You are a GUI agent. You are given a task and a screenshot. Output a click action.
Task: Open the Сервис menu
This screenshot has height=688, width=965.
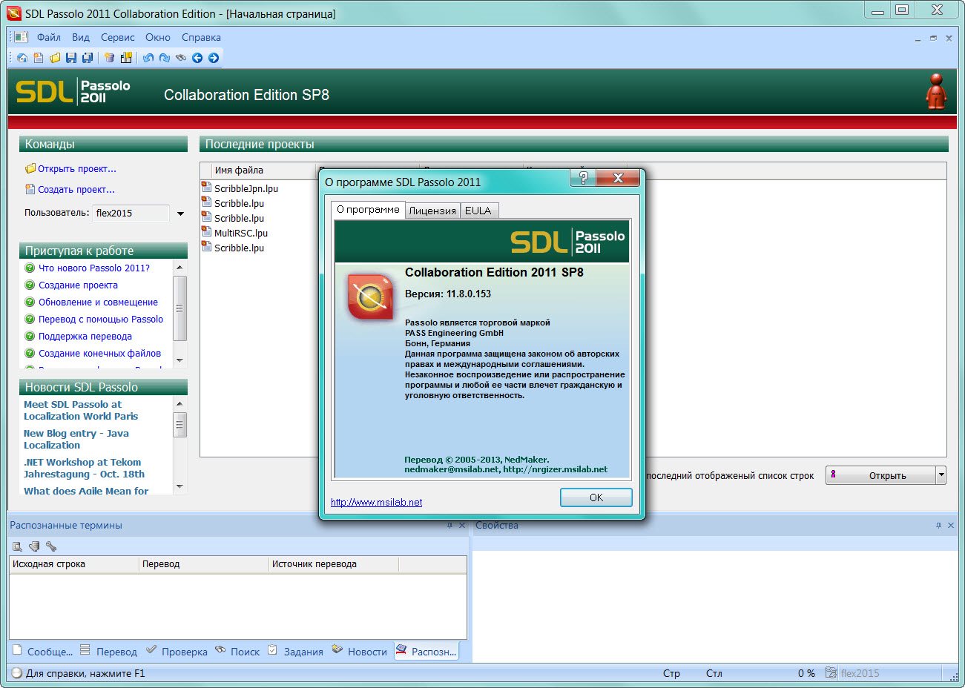118,37
